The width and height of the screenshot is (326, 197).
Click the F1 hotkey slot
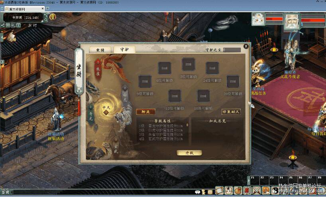coord(255,180)
